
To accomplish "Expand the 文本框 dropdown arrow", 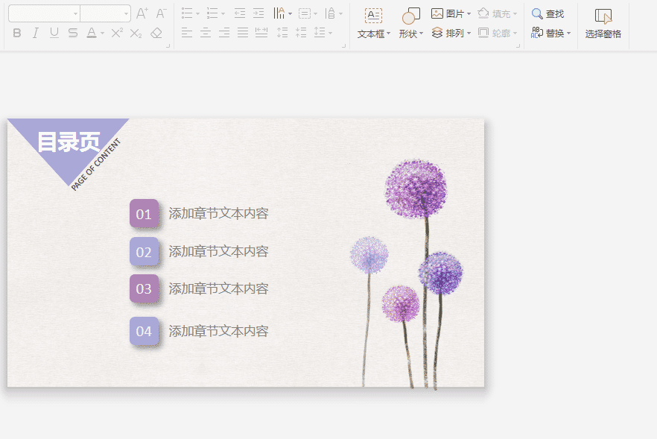I will 388,33.
